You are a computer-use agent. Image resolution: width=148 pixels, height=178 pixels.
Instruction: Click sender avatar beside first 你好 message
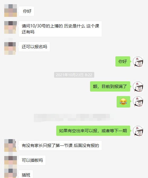click(11, 11)
